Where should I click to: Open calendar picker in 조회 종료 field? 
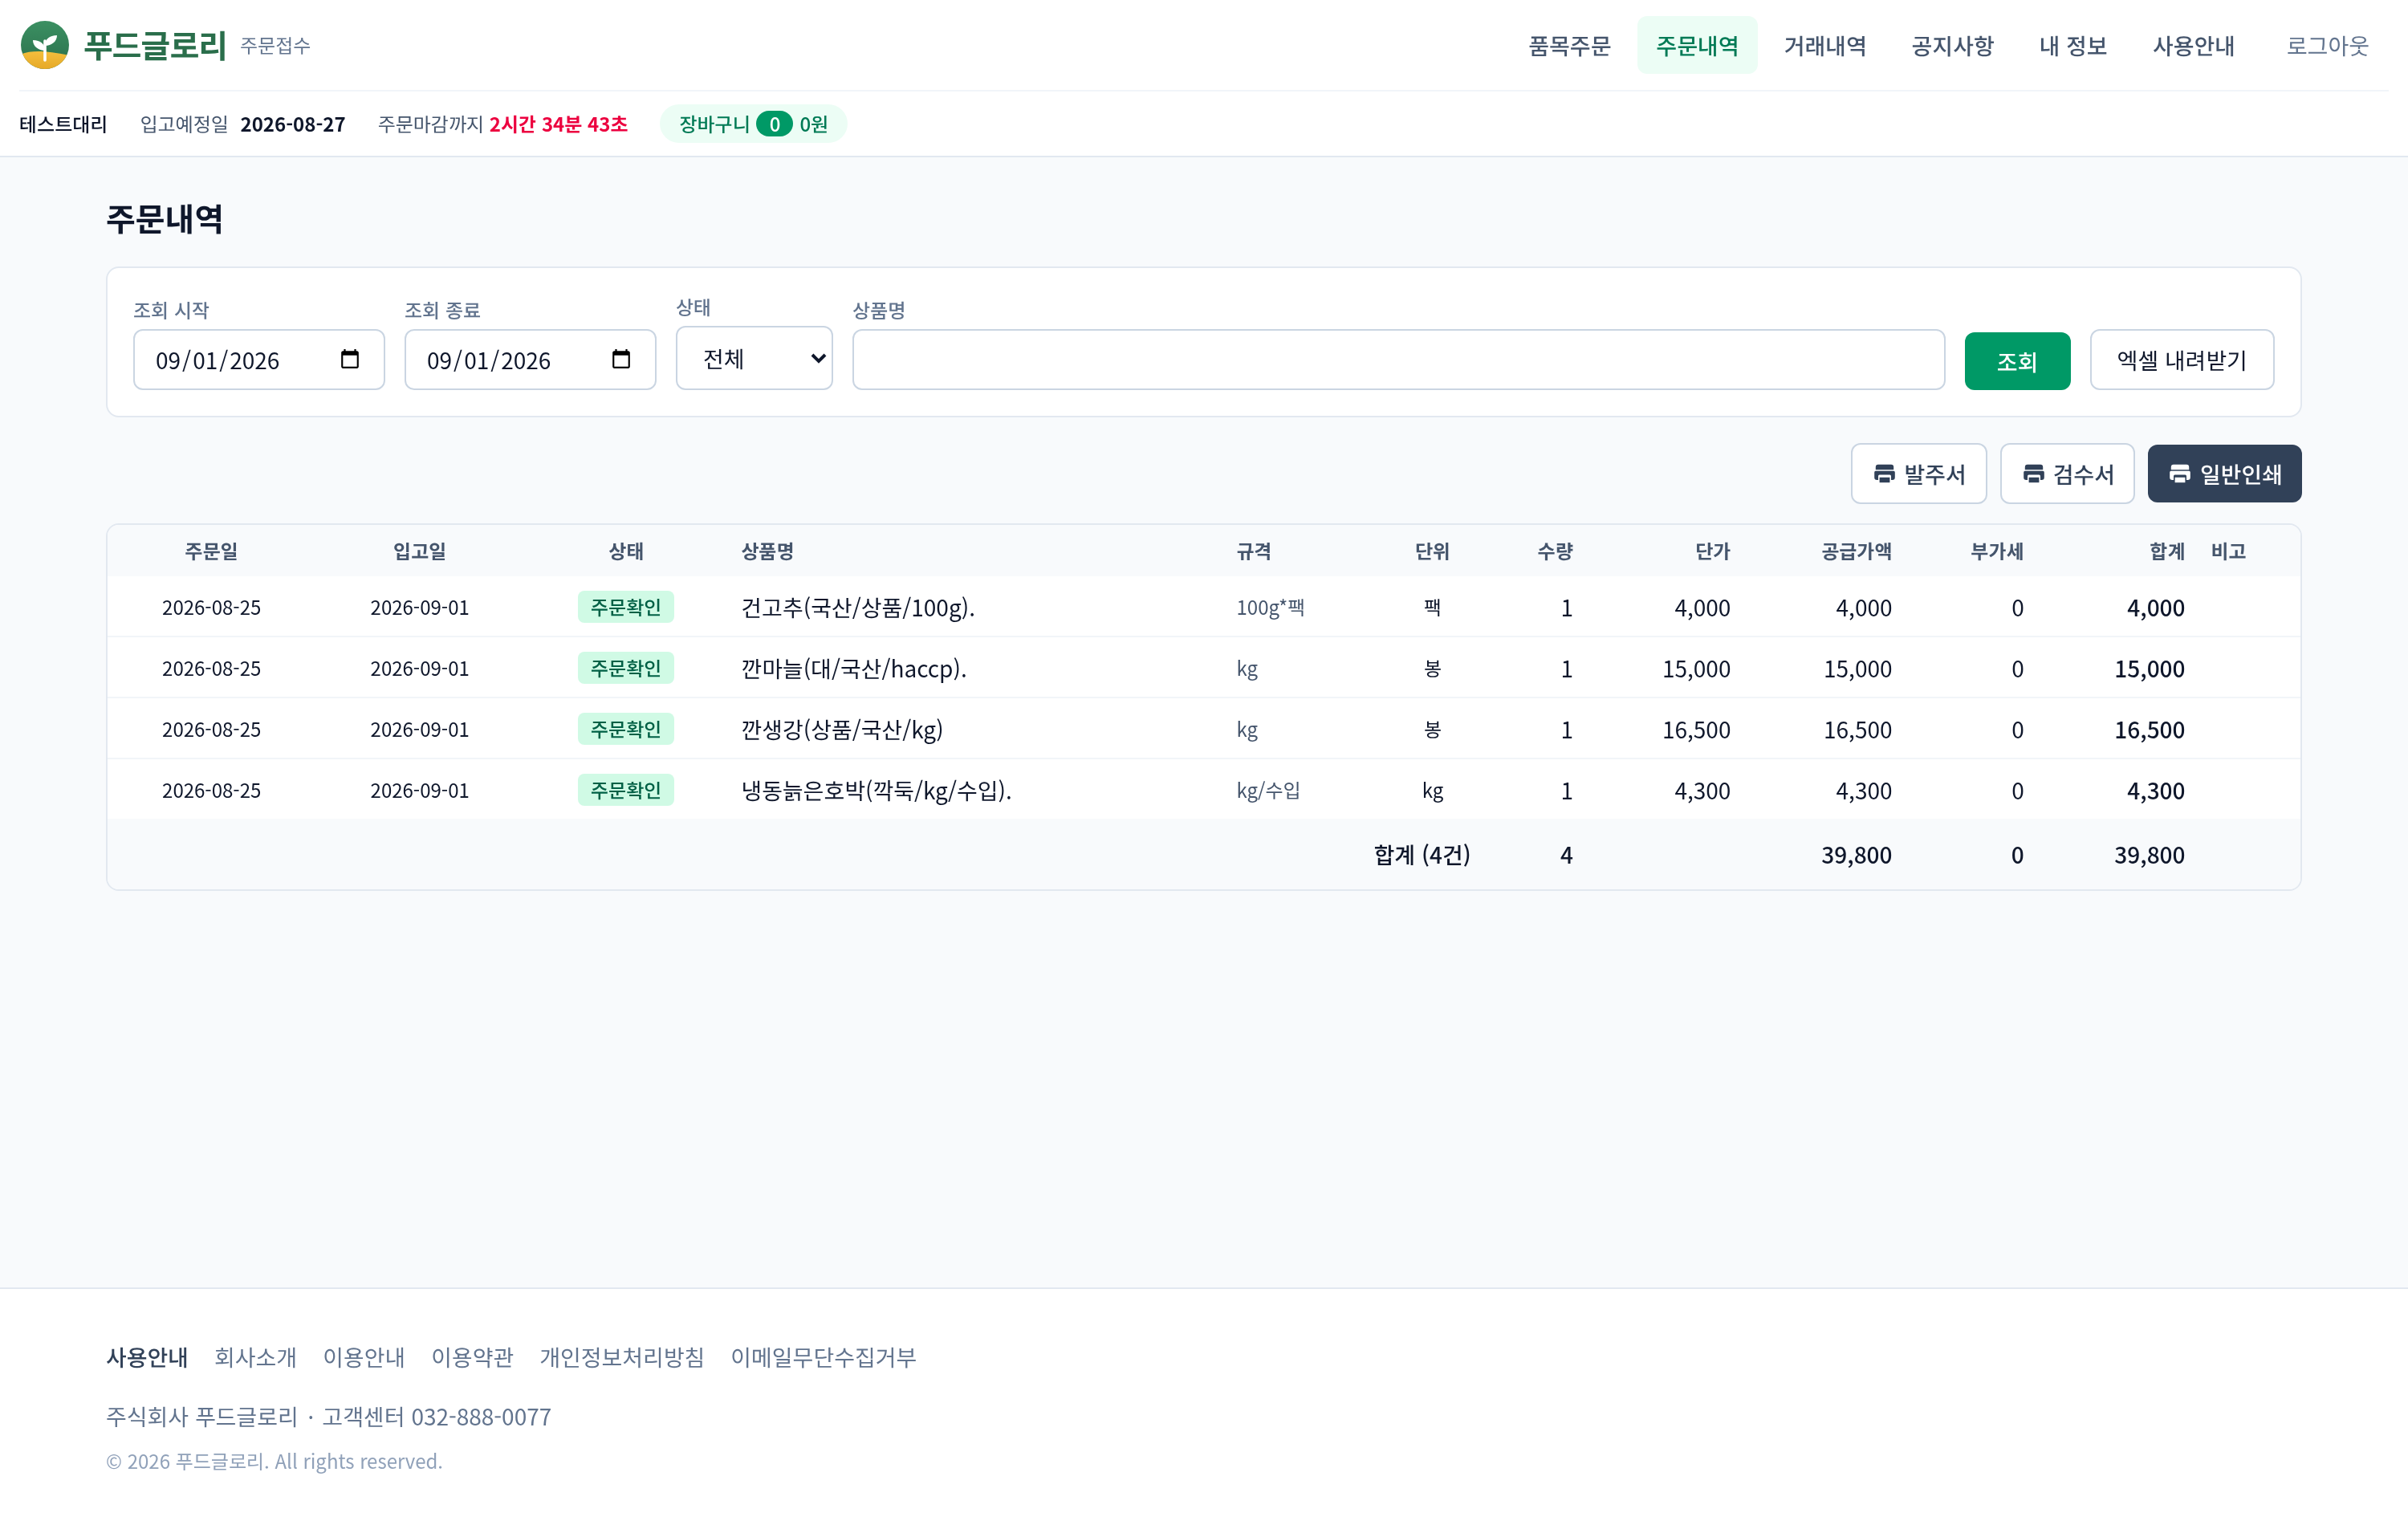621,359
